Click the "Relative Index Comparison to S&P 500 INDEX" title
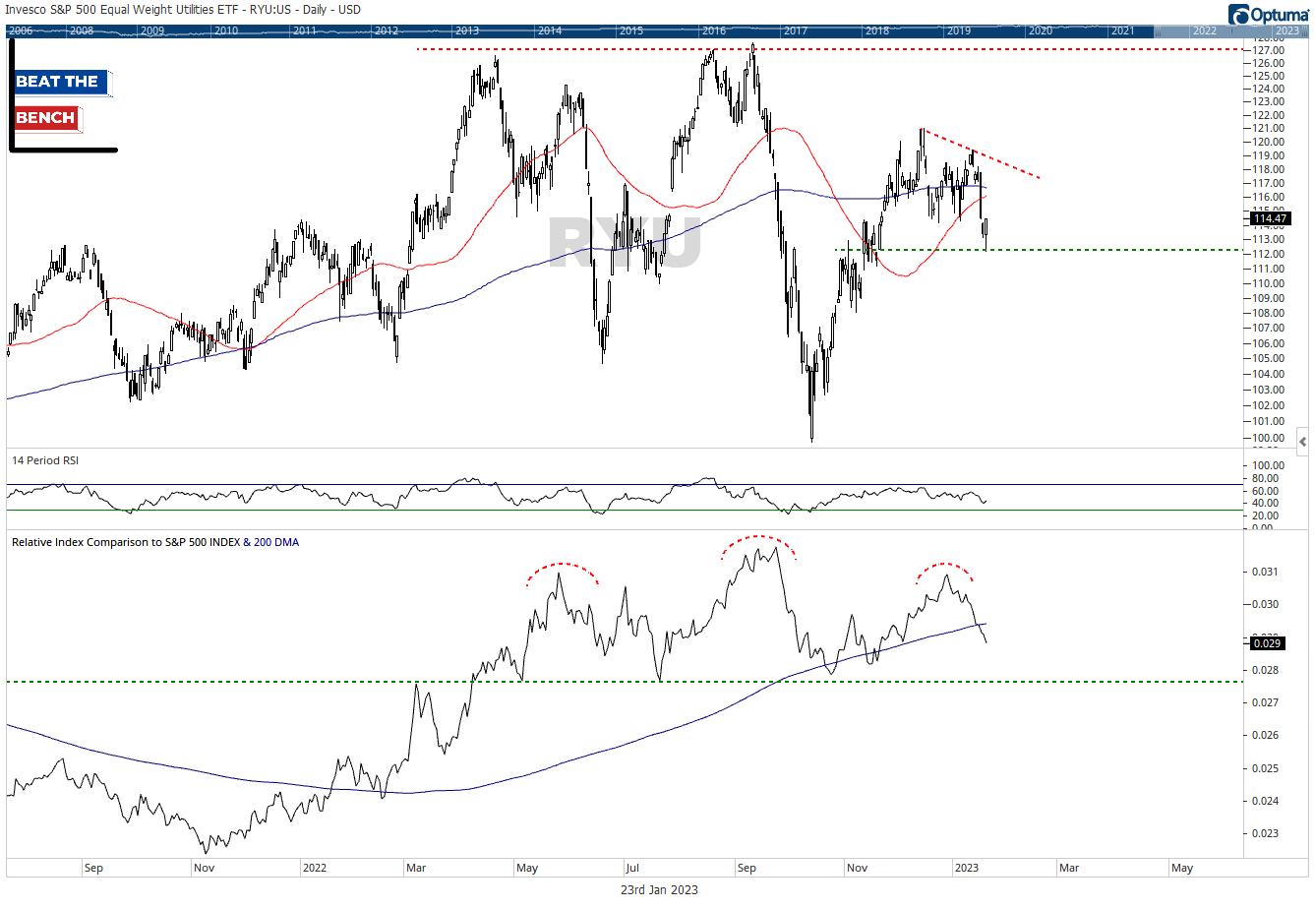Screen dimensions: 1315x909 (x=126, y=542)
